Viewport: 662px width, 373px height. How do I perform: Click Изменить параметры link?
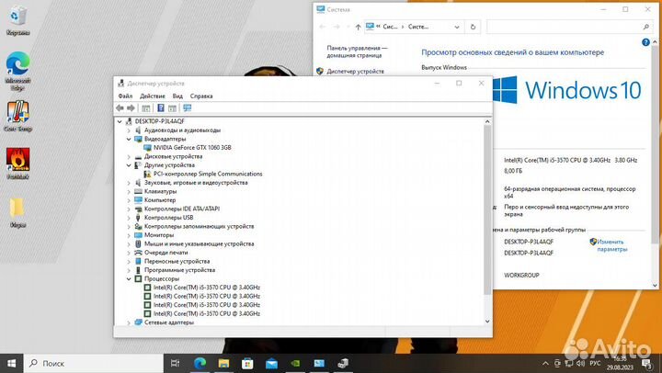tap(611, 245)
